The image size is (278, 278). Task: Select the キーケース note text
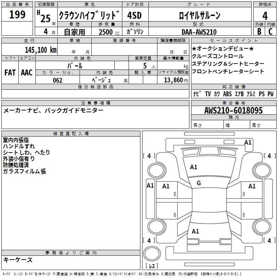18,260
